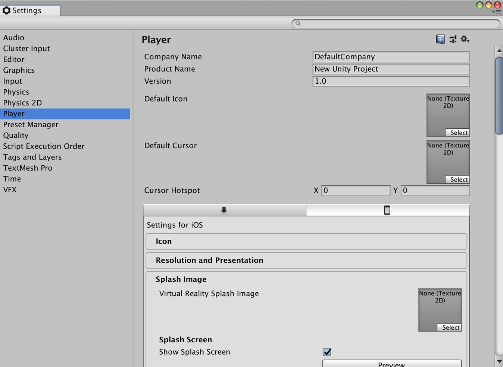
Task: Click the yellow window minimize button
Action: click(488, 5)
